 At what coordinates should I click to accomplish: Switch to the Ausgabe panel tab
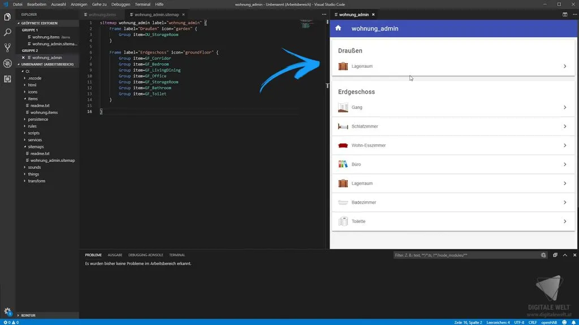(115, 255)
